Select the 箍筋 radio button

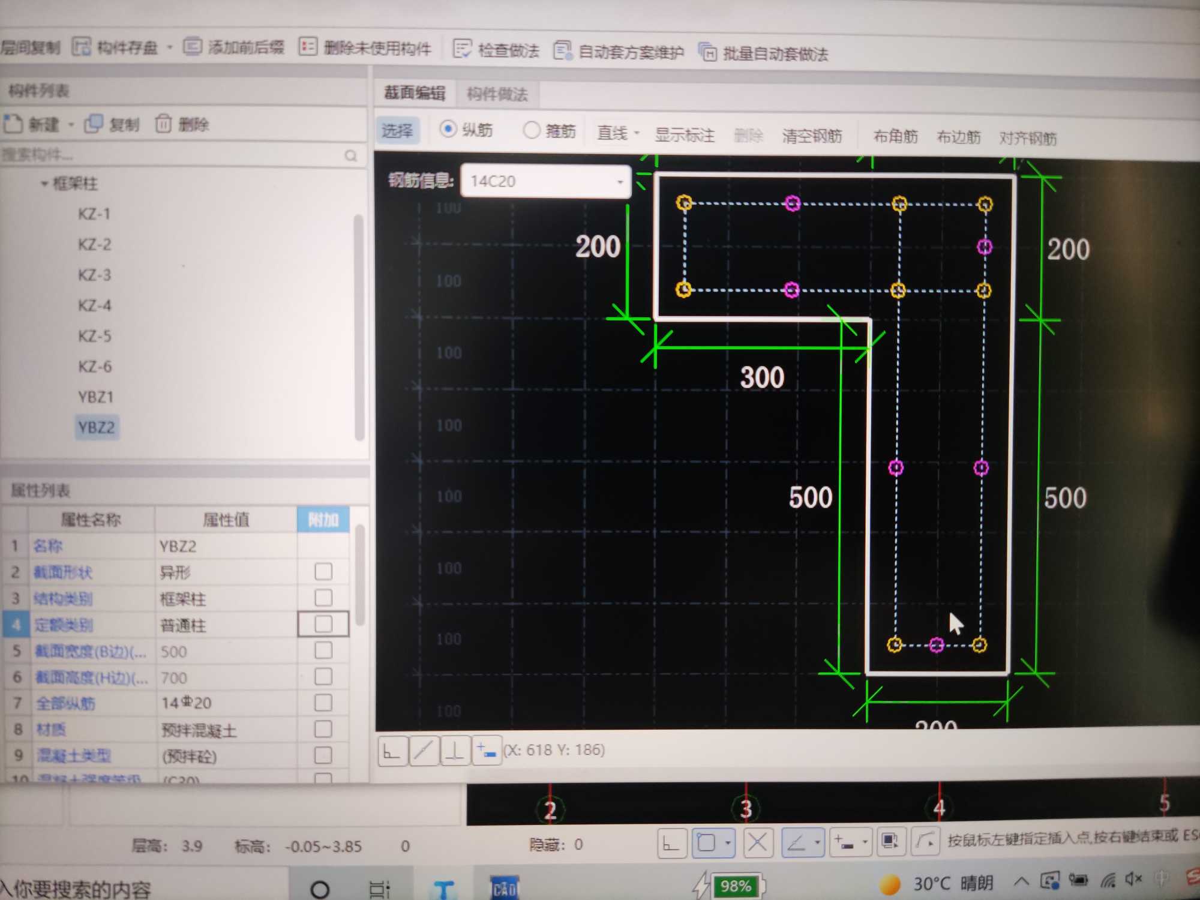coord(531,130)
